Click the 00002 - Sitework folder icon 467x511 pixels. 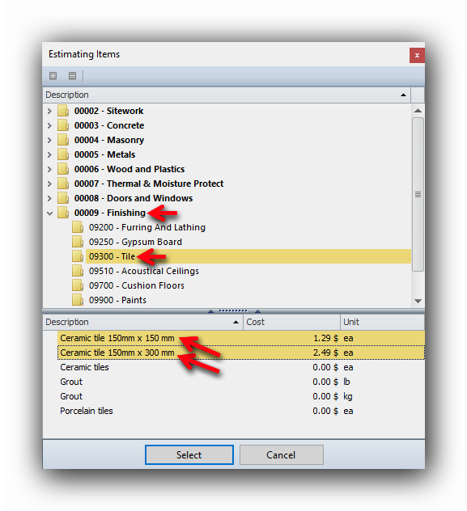[x=63, y=111]
